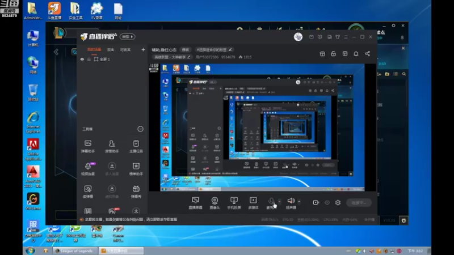Edit the 英雄联盟·大神教学 category
This screenshot has width=454, height=255.
pyautogui.click(x=172, y=57)
